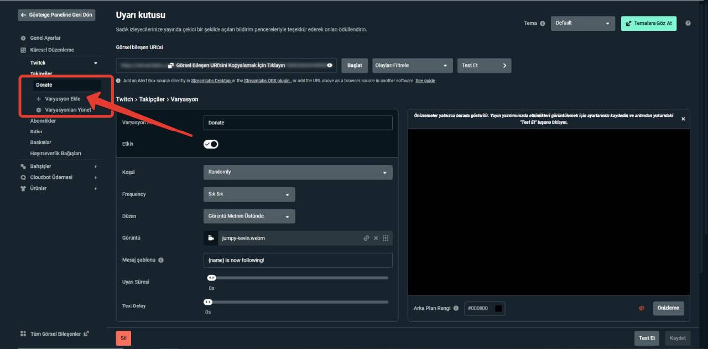Open the media gallery for the Görüntü field
Image resolution: width=708 pixels, height=349 pixels.
(x=386, y=237)
